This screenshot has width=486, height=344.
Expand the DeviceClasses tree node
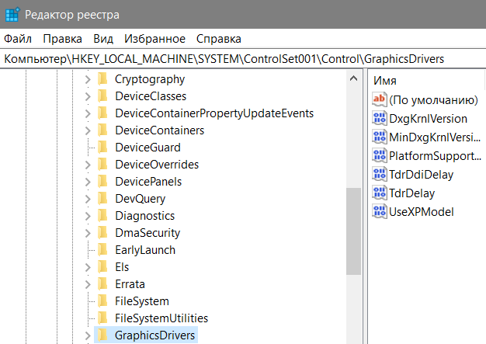[x=87, y=96]
